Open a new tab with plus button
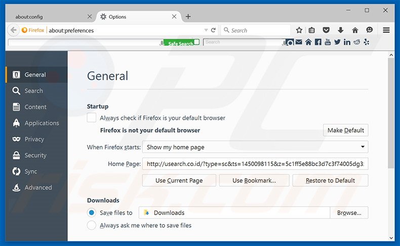The image size is (400, 246). 188,17
